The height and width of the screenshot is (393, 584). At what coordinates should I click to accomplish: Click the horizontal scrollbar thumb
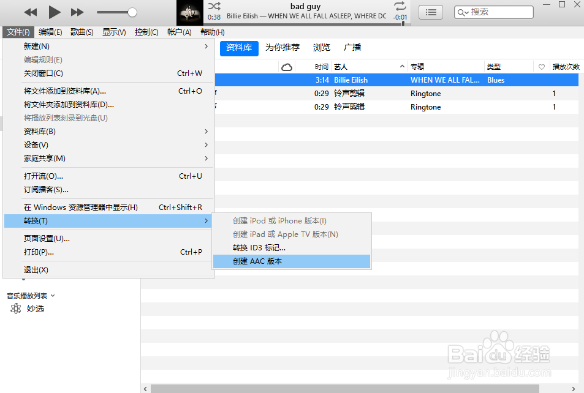tap(344, 389)
